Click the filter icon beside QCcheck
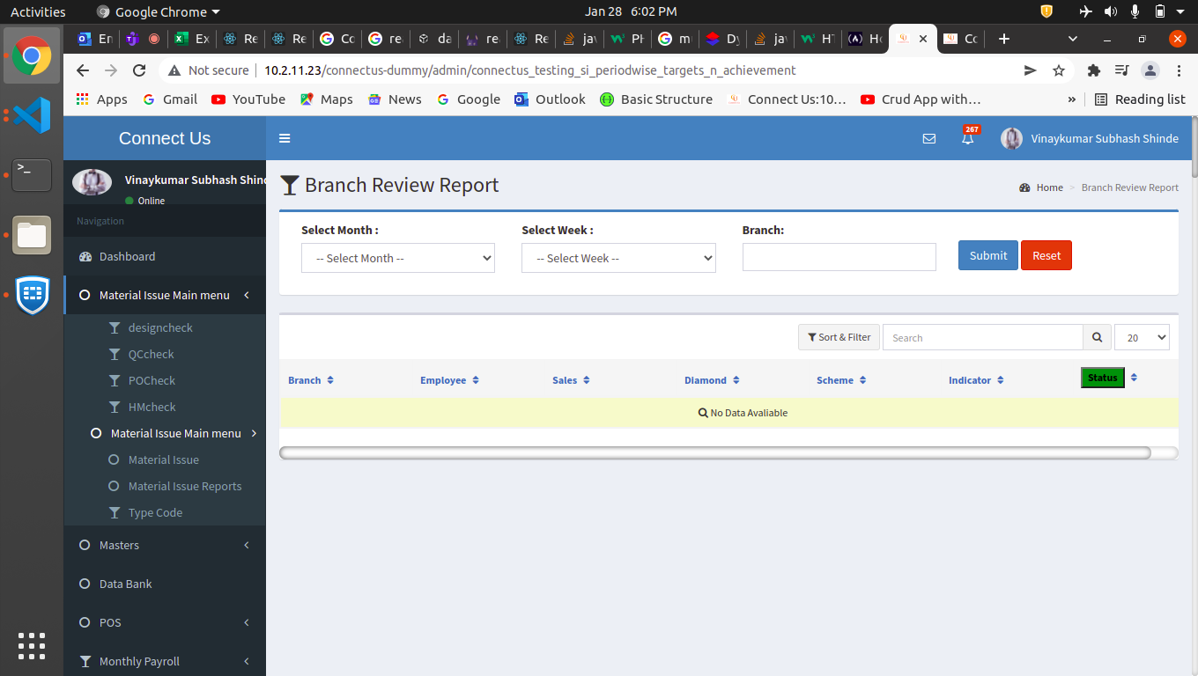The width and height of the screenshot is (1198, 676). click(x=114, y=354)
